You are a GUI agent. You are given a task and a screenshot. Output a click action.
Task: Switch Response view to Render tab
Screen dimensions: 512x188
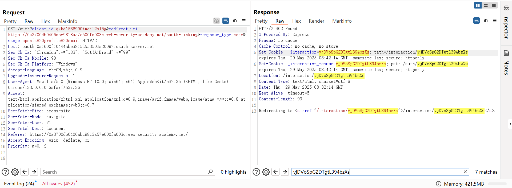pos(316,21)
